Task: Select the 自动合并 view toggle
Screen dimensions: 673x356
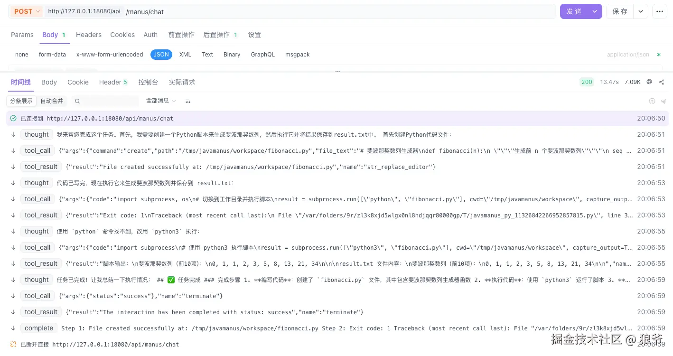Action: (x=52, y=101)
